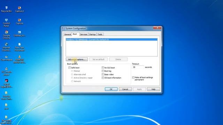Check Make all boot settings permanent
Image resolution: width=223 pixels, height=125 pixels.
pos(133,77)
